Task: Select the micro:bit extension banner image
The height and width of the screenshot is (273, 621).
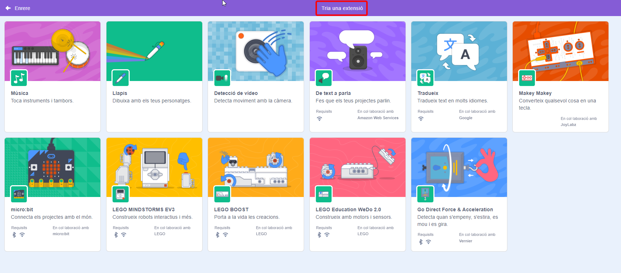Action: click(53, 164)
